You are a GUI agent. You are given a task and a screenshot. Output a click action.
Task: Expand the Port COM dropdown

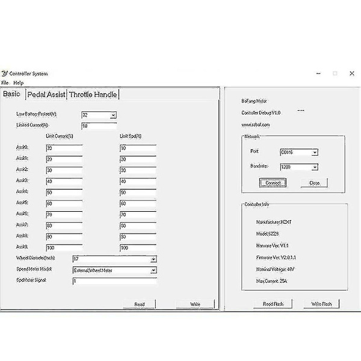[x=315, y=152]
